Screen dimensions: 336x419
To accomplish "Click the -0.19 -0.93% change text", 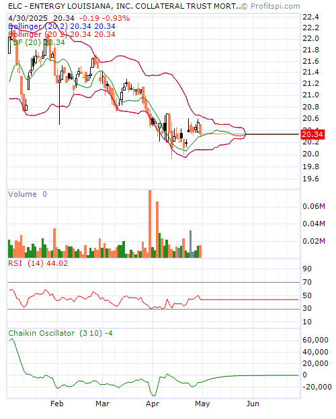I will click(105, 18).
